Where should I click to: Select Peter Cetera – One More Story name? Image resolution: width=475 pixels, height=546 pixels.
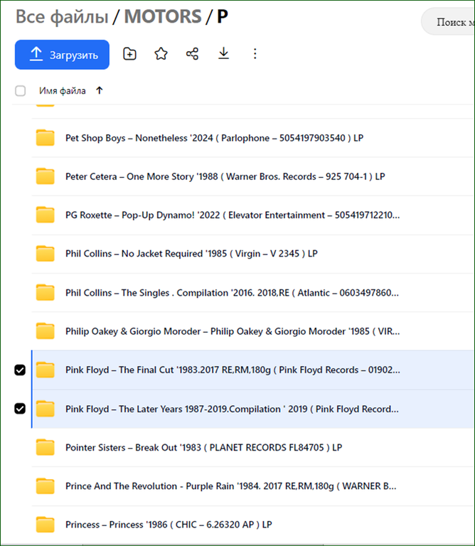[225, 176]
